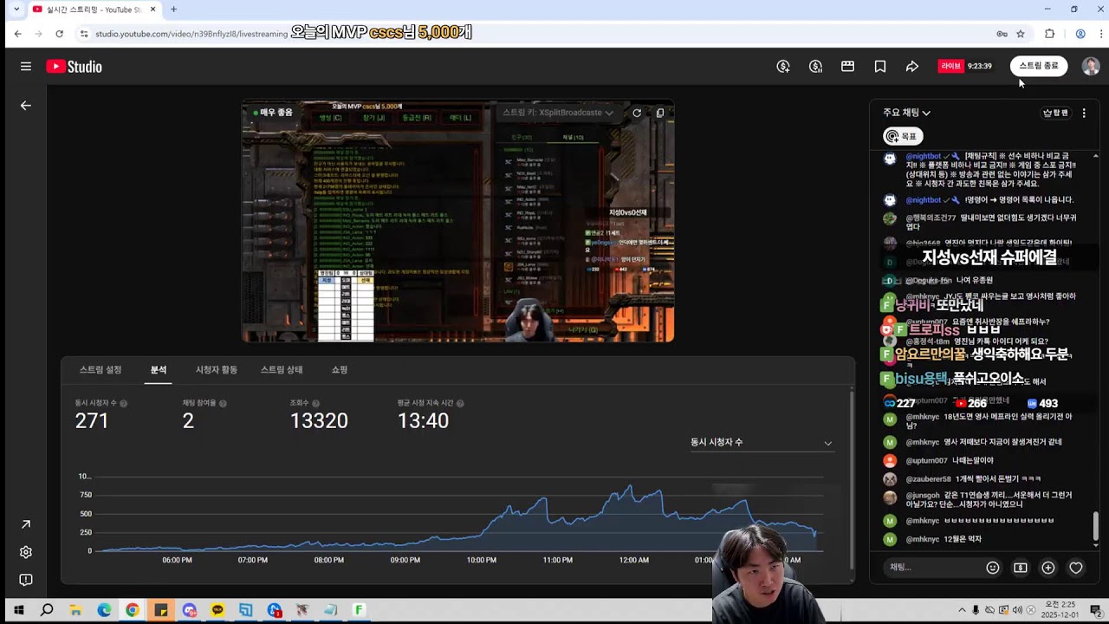Open KakaoTalk from the taskbar

point(217,610)
